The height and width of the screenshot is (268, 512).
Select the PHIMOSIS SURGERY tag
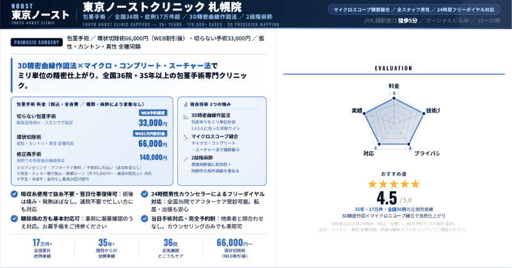click(x=36, y=43)
